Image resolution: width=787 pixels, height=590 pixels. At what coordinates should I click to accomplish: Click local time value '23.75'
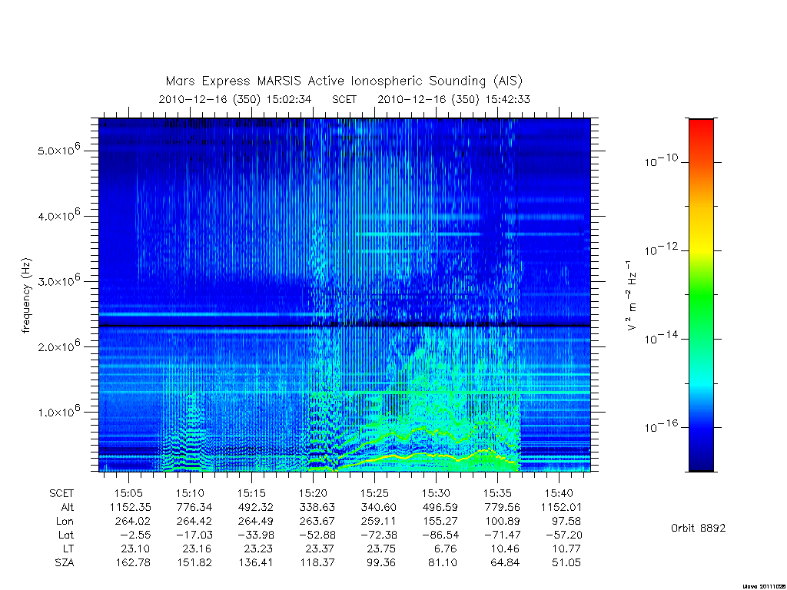[x=381, y=549]
